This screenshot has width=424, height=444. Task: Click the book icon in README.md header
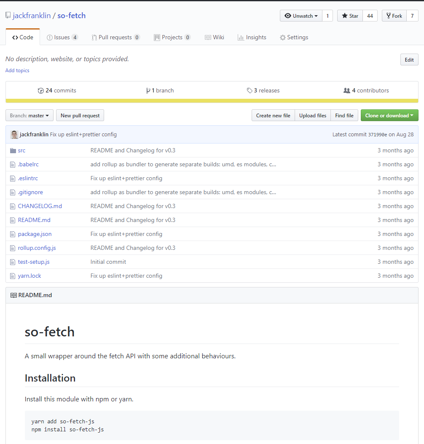13,295
